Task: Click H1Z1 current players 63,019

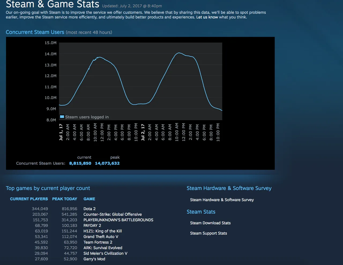Action: pyautogui.click(x=42, y=231)
